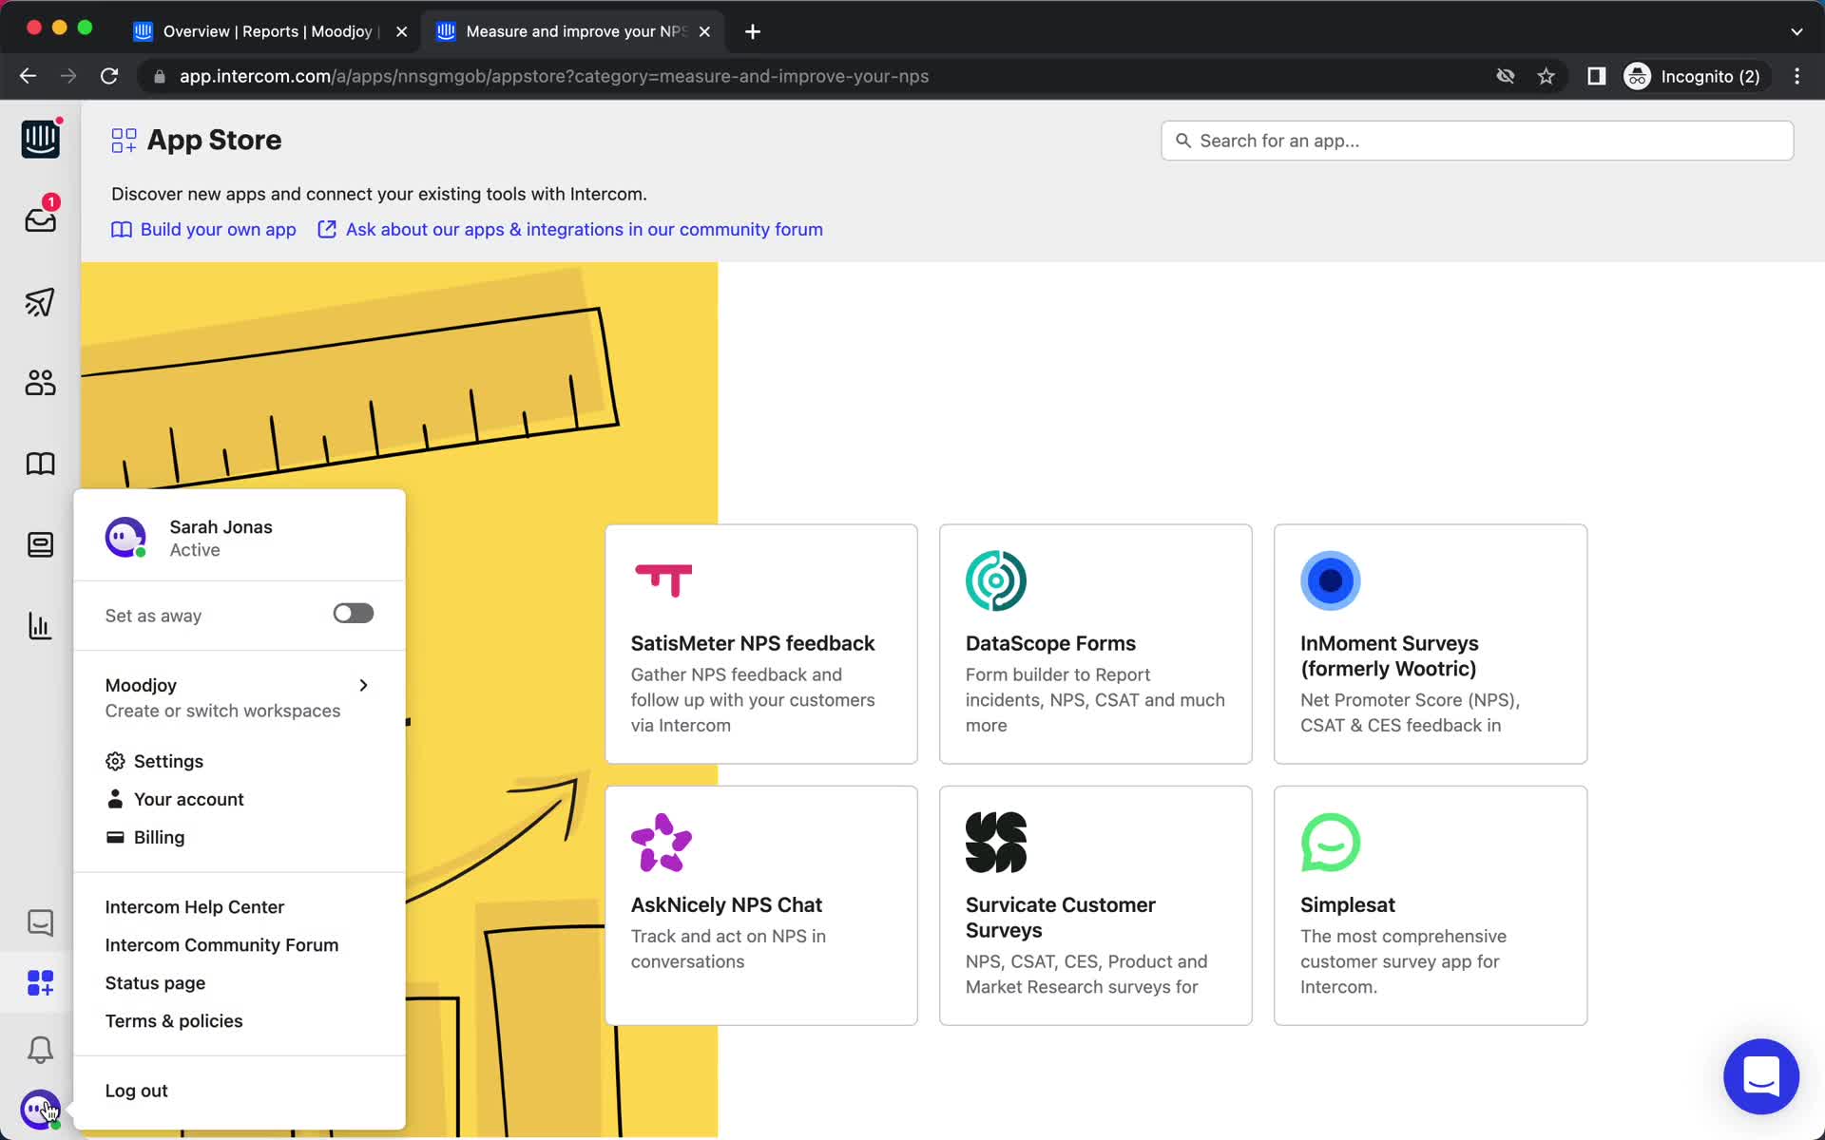Click the Sarah Jonas profile header

click(240, 538)
